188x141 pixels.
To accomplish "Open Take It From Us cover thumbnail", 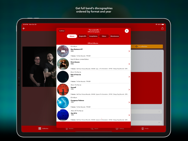I will tap(63, 77).
